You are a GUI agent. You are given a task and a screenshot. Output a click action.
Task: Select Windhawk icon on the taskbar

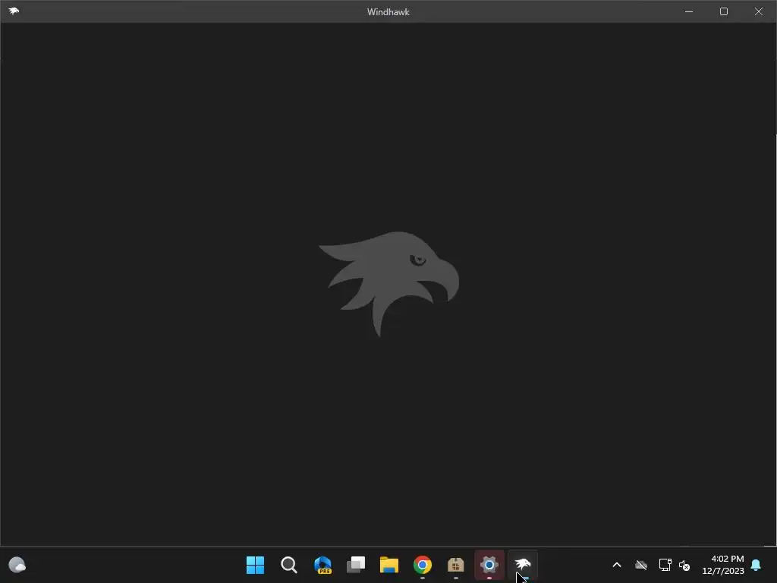tap(523, 564)
